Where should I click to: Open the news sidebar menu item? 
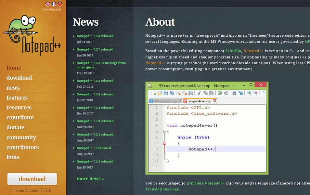click(x=13, y=88)
